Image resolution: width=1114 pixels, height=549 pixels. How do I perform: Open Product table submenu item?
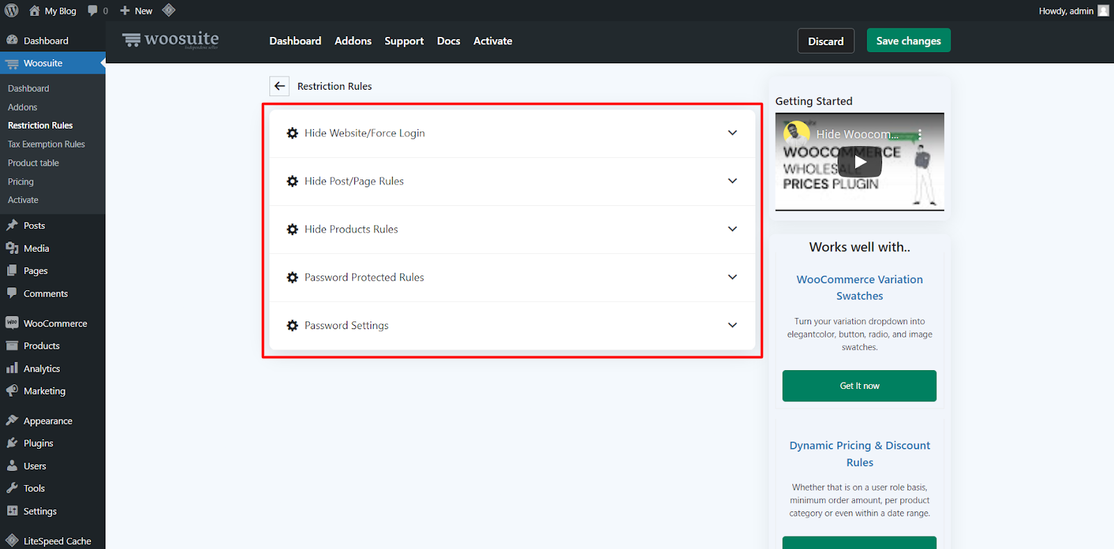(x=33, y=163)
